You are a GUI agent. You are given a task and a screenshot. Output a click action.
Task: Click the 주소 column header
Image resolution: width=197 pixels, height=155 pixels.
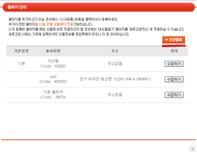[115, 51]
